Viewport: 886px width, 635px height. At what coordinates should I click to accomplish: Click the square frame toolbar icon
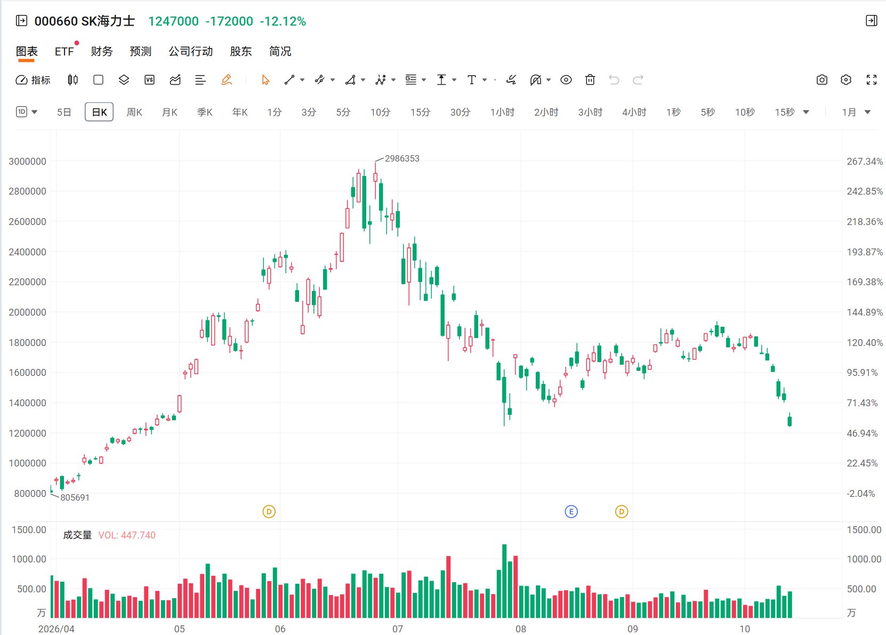[x=98, y=80]
